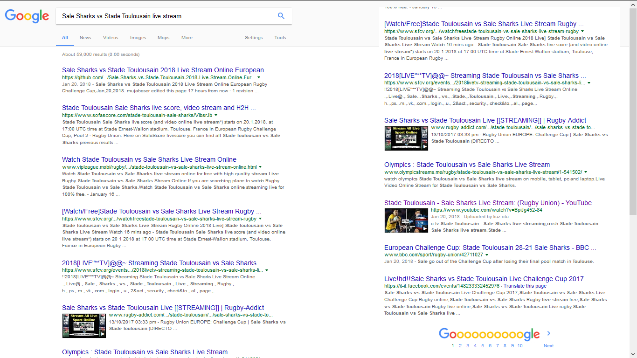Go to results page 7
This screenshot has height=358, width=637.
point(498,346)
